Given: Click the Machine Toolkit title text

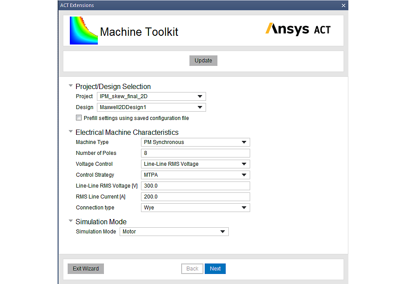Looking at the screenshot, I should 139,32.
